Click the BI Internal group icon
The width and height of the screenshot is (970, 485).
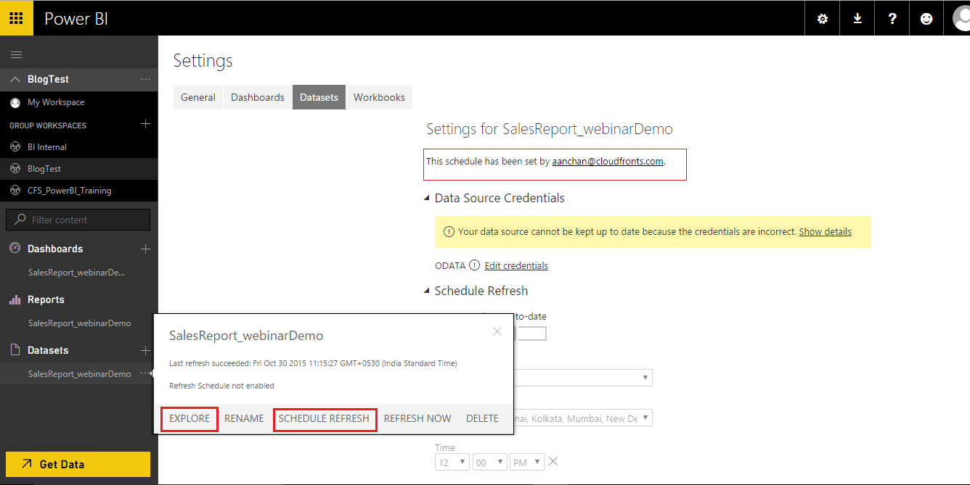(x=15, y=146)
